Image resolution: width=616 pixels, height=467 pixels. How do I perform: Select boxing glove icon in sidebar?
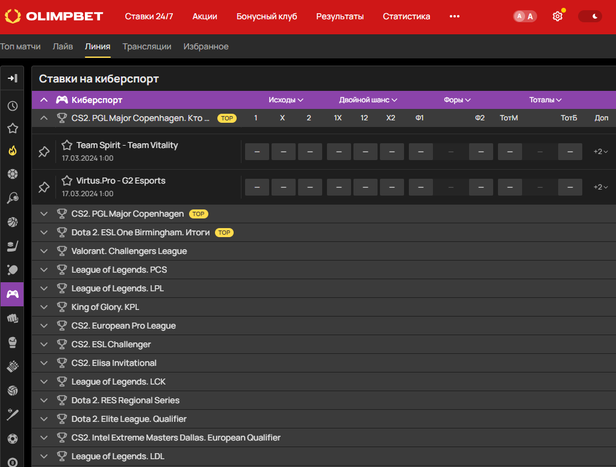pyautogui.click(x=13, y=342)
